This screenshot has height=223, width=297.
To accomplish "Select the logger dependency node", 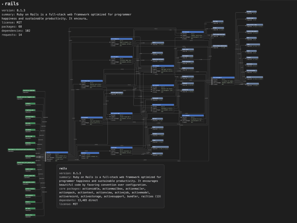I will pyautogui.click(x=252, y=58).
